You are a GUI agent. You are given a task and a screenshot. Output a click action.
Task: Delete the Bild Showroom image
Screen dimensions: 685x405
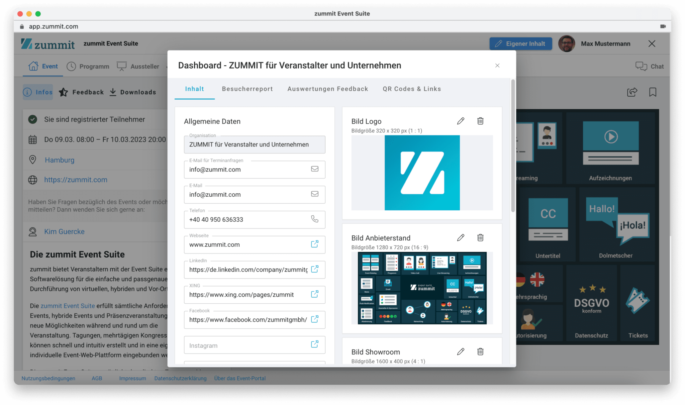click(480, 351)
